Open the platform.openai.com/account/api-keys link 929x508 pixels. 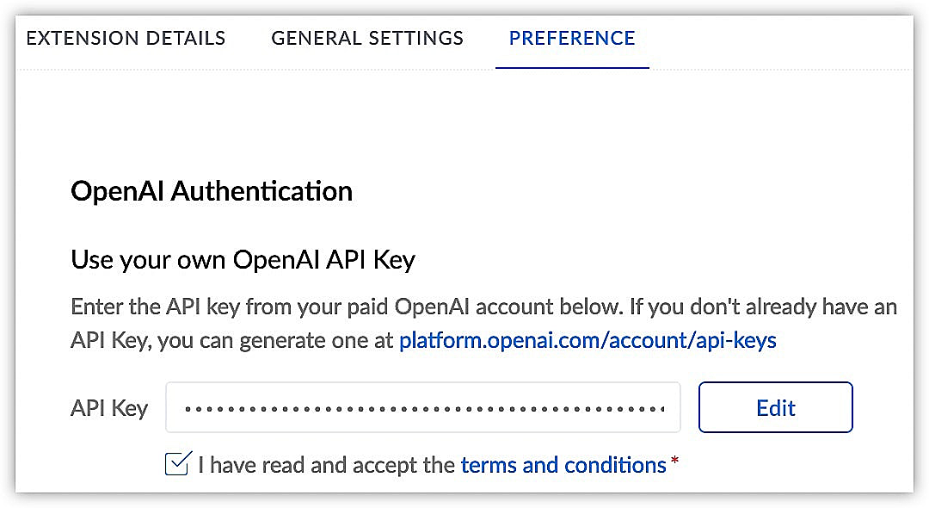588,340
